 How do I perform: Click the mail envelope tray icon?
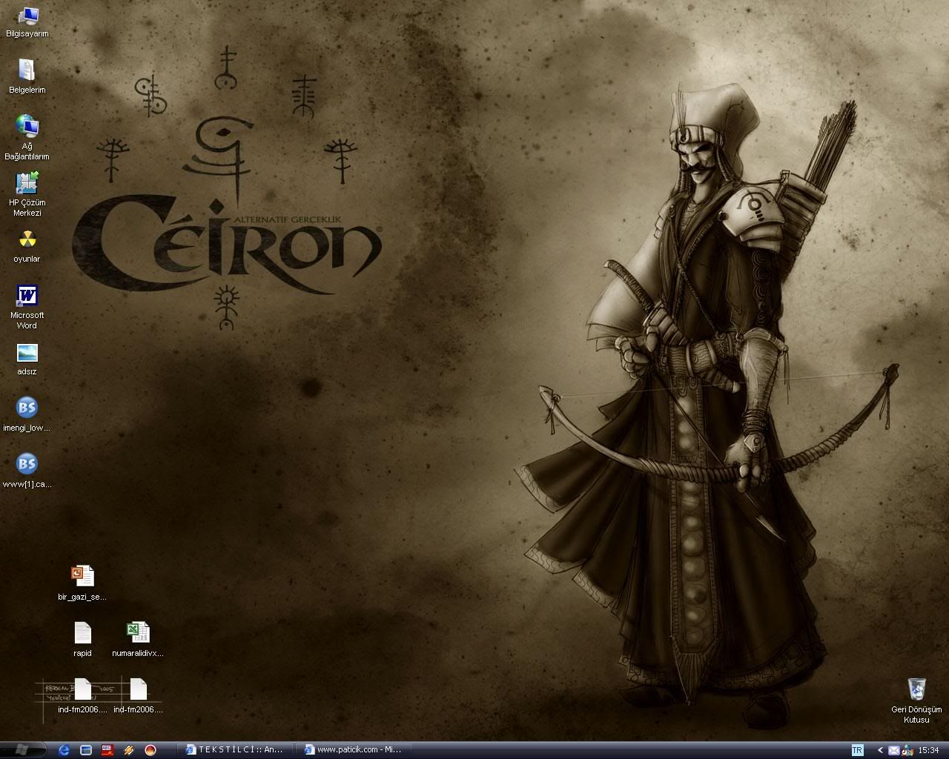893,750
